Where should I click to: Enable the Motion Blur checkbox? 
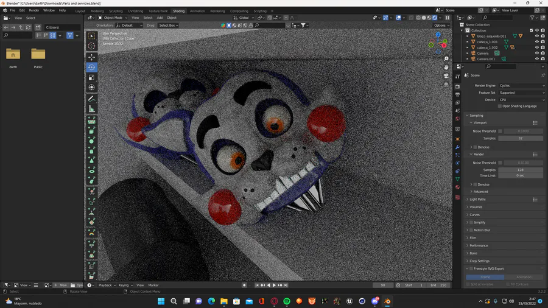(x=471, y=230)
